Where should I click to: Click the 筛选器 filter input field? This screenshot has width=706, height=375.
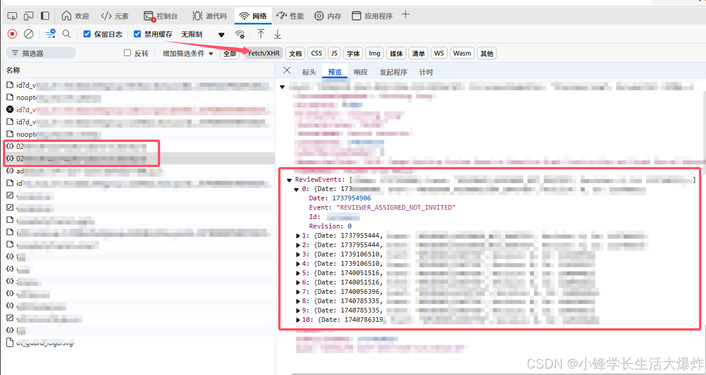tap(40, 53)
